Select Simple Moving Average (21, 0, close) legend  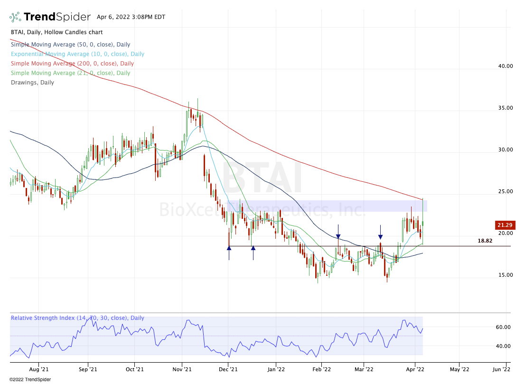pyautogui.click(x=70, y=73)
